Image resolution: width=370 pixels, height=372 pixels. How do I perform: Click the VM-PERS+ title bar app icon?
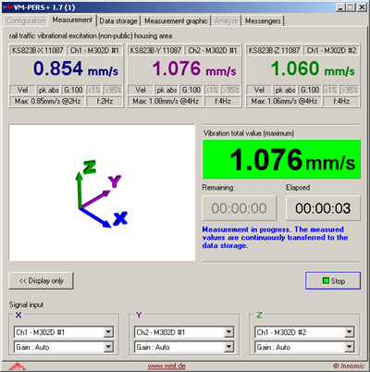click(x=8, y=7)
